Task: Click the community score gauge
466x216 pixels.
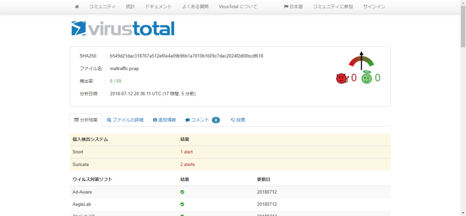Action: [x=361, y=61]
